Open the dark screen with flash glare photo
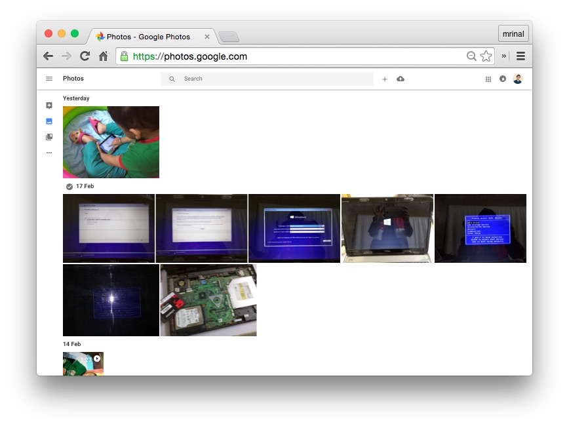Image resolution: width=569 pixels, height=428 pixels. [111, 300]
